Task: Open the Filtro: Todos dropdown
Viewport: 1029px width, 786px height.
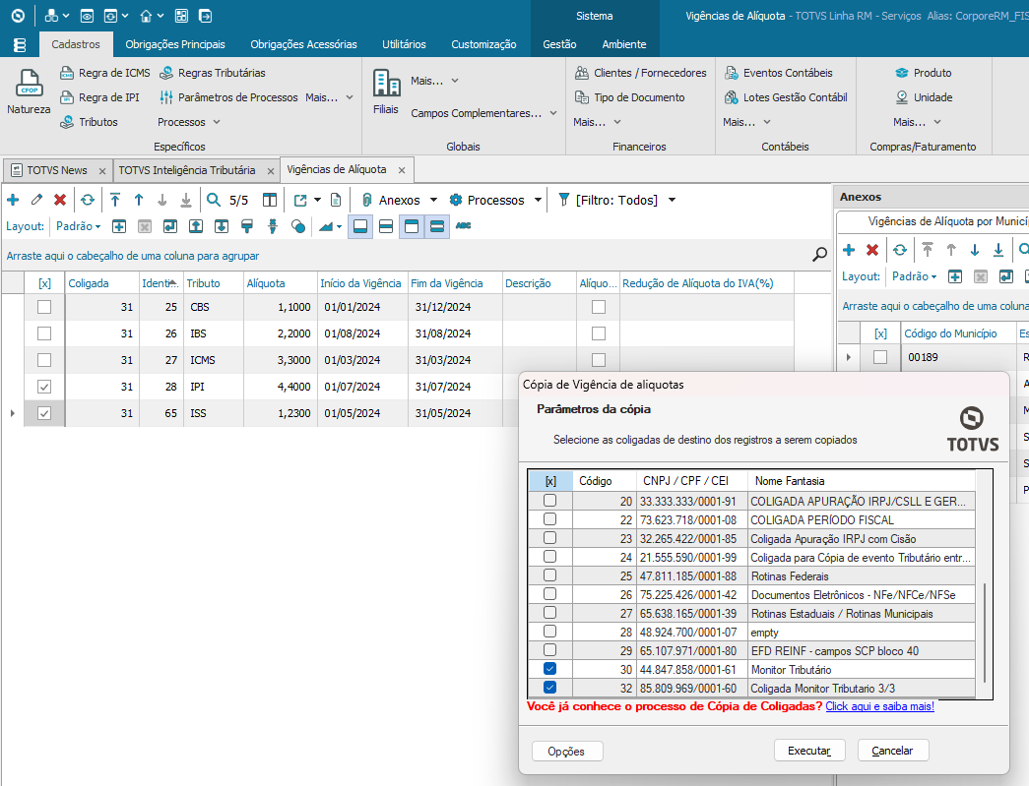Action: (x=672, y=200)
